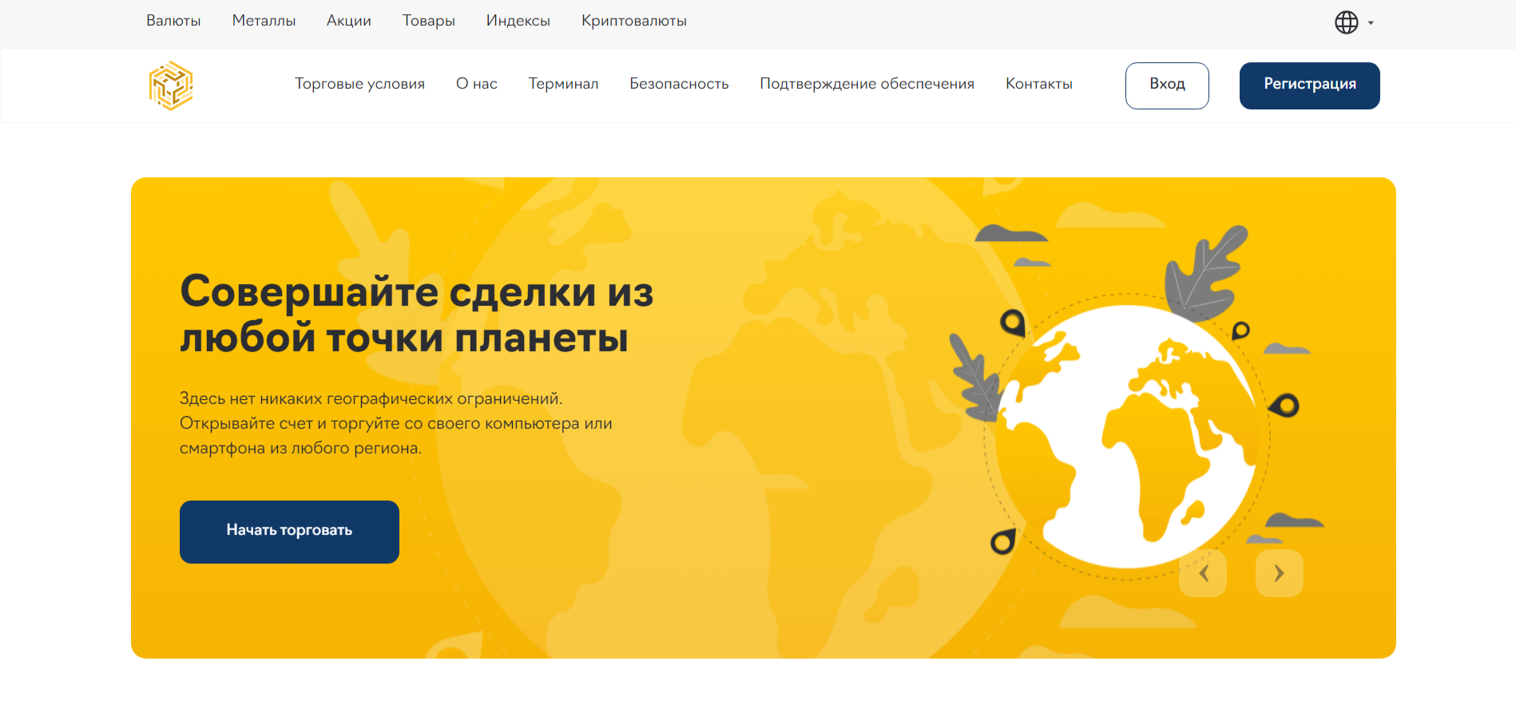The height and width of the screenshot is (712, 1516).
Task: Go to previous slide with left chevron
Action: coord(1203,573)
